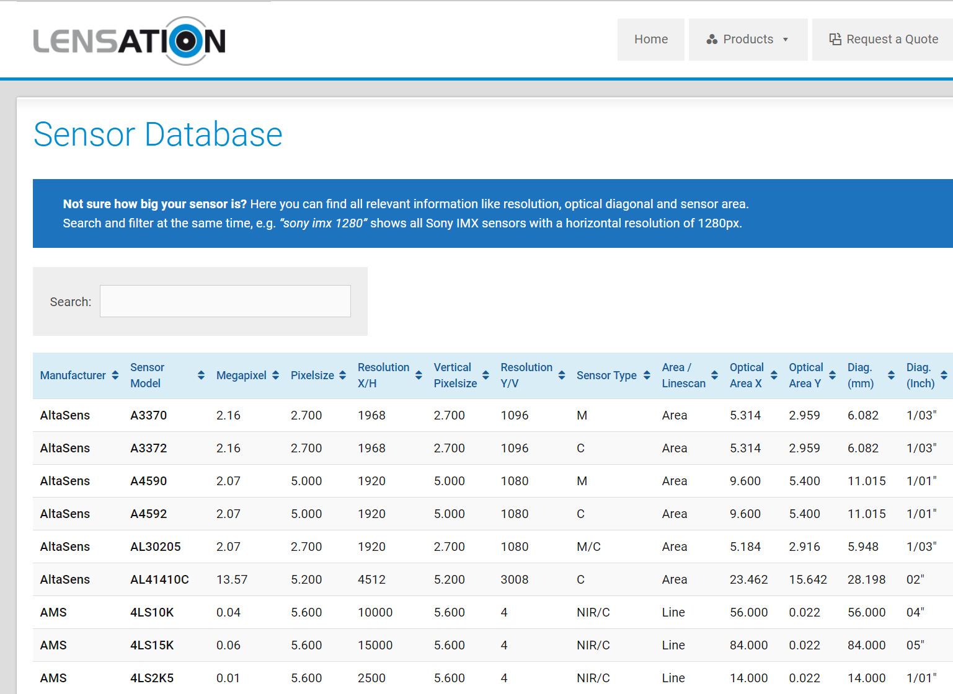The image size is (953, 694).
Task: Click the Diag. (mm) sort icon
Action: click(891, 376)
